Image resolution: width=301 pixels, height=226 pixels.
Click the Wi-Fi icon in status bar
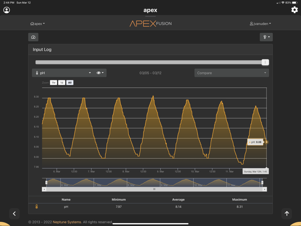[283, 3]
